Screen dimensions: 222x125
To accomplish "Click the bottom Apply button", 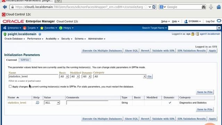I will [x=212, y=119].
